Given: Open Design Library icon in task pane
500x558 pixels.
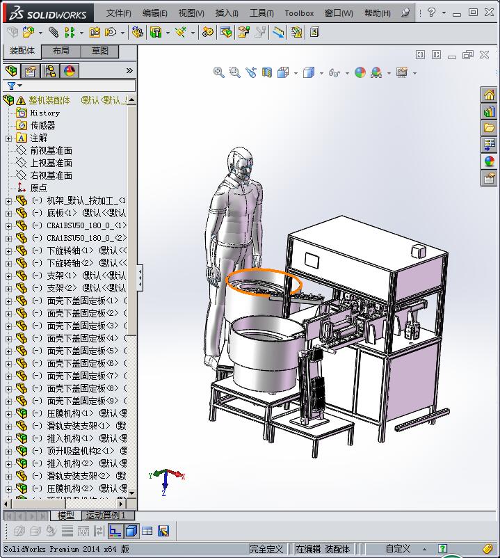Looking at the screenshot, I should coord(489,111).
